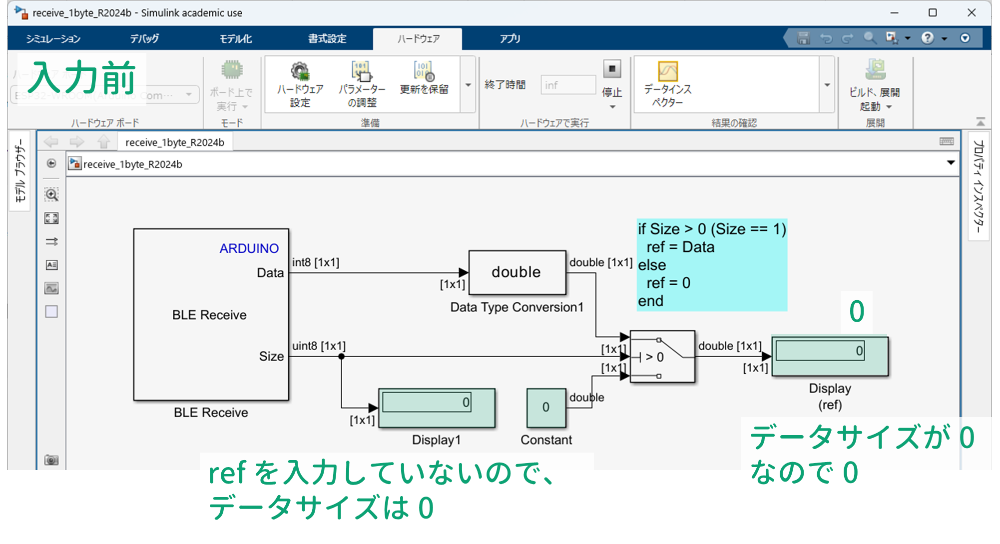Open the モデル化 ribbon tab
The image size is (1000, 544).
tap(235, 38)
